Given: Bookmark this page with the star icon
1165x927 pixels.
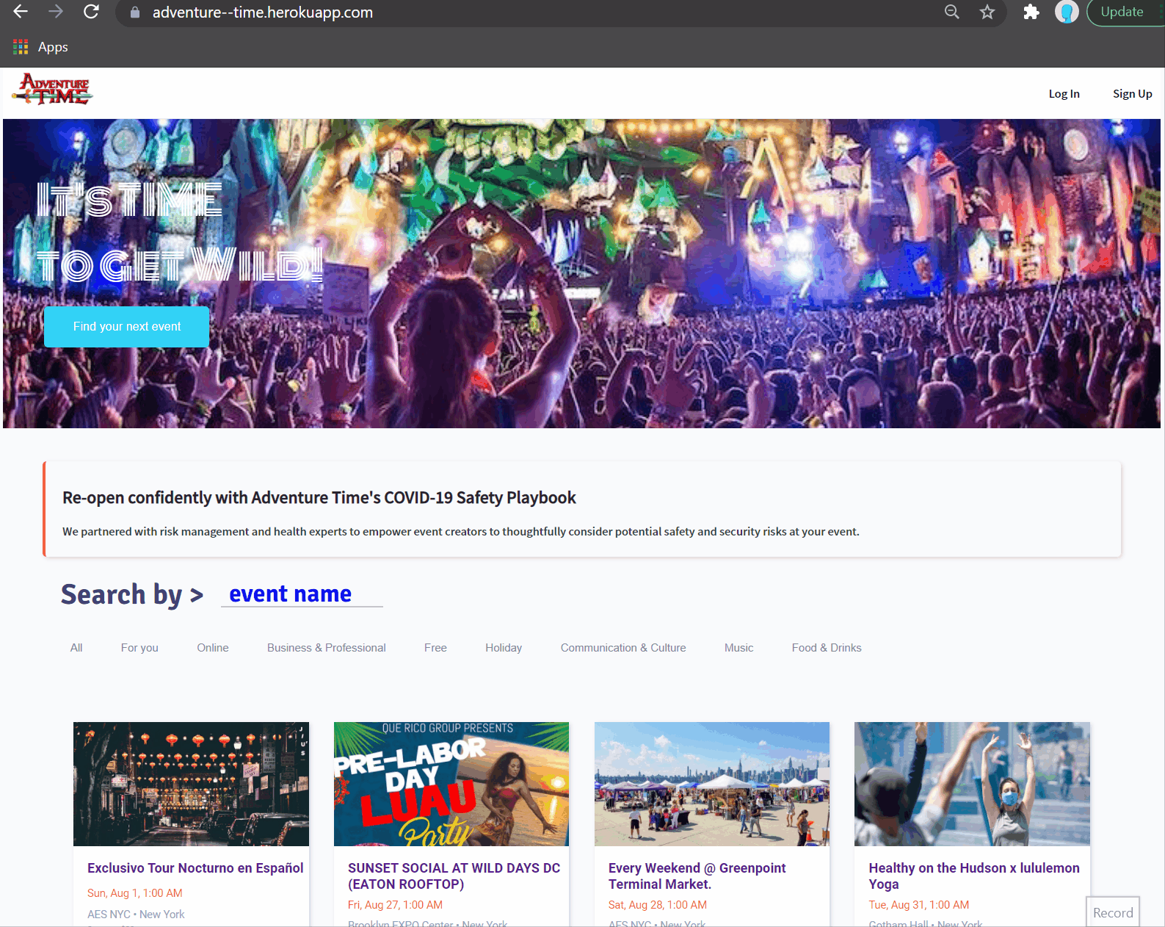Looking at the screenshot, I should [x=987, y=12].
